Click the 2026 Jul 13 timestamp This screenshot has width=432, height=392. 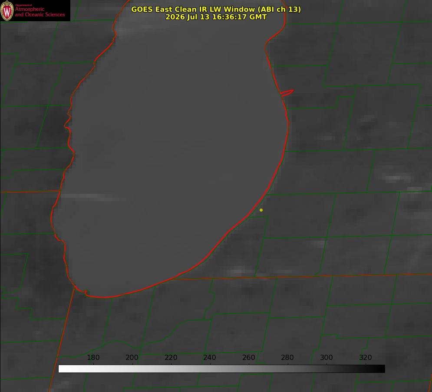tap(216, 17)
